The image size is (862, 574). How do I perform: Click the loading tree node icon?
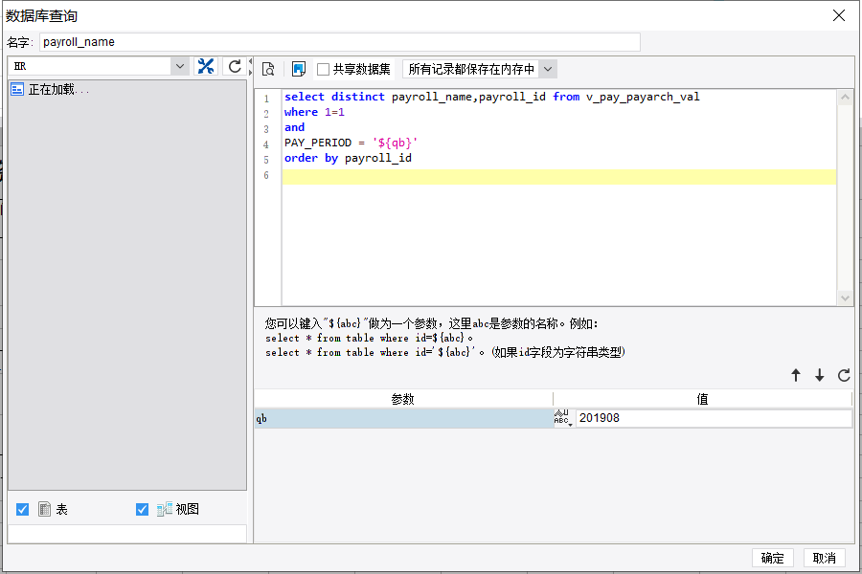(17, 89)
